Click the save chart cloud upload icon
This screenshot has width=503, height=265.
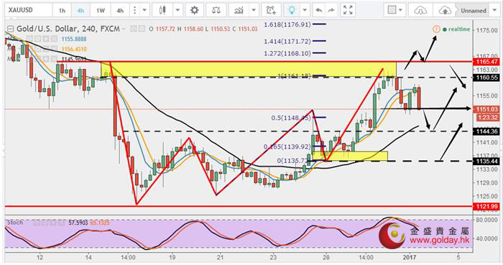click(445, 10)
